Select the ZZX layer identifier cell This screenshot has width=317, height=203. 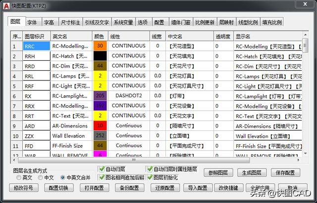[37, 136]
